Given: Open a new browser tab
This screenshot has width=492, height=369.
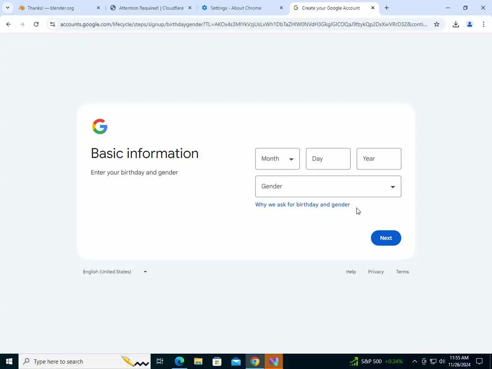Looking at the screenshot, I should (387, 8).
